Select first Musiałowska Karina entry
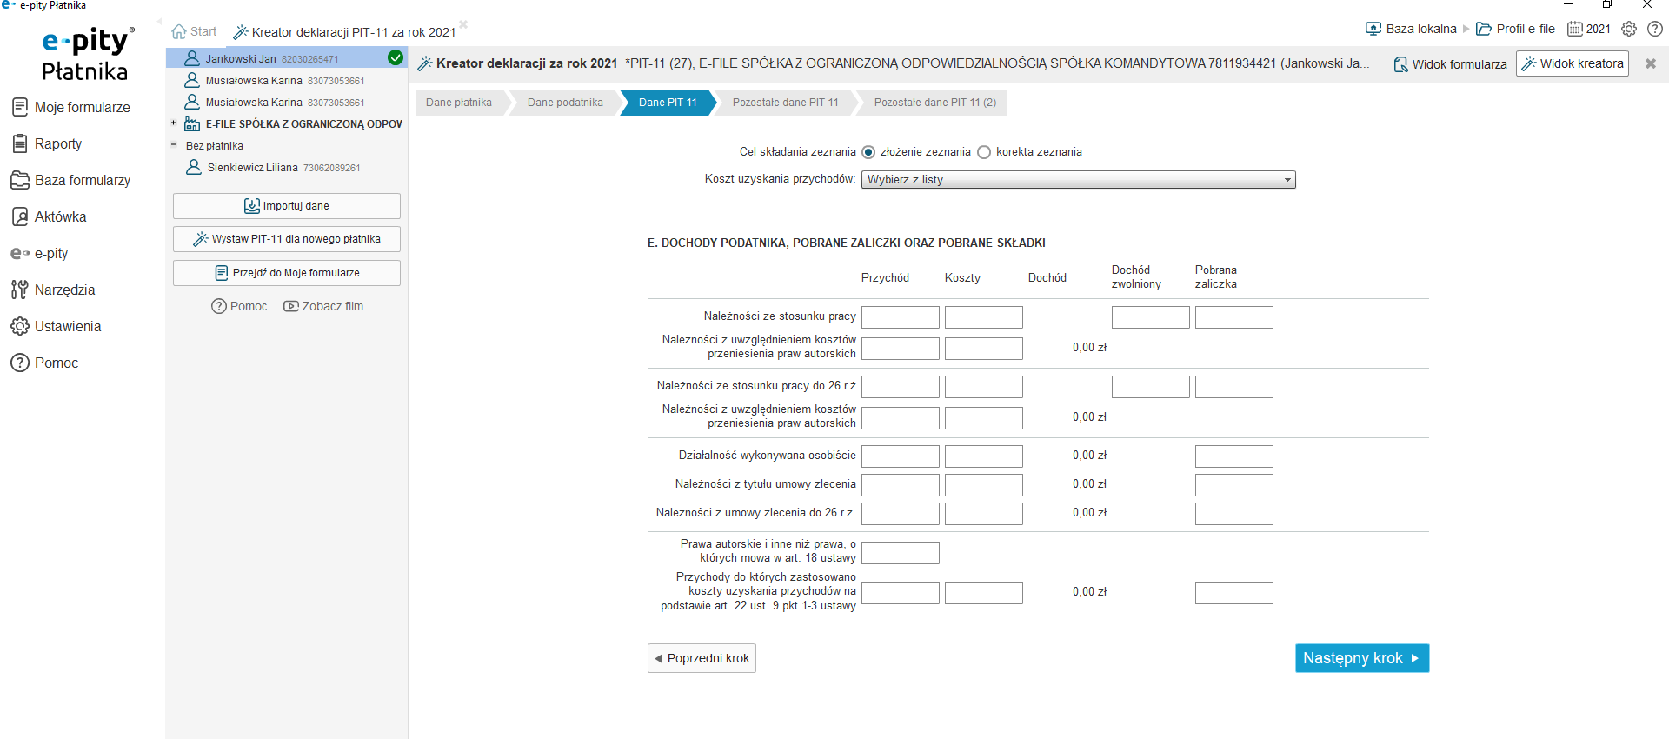The height and width of the screenshot is (739, 1669). click(x=287, y=80)
